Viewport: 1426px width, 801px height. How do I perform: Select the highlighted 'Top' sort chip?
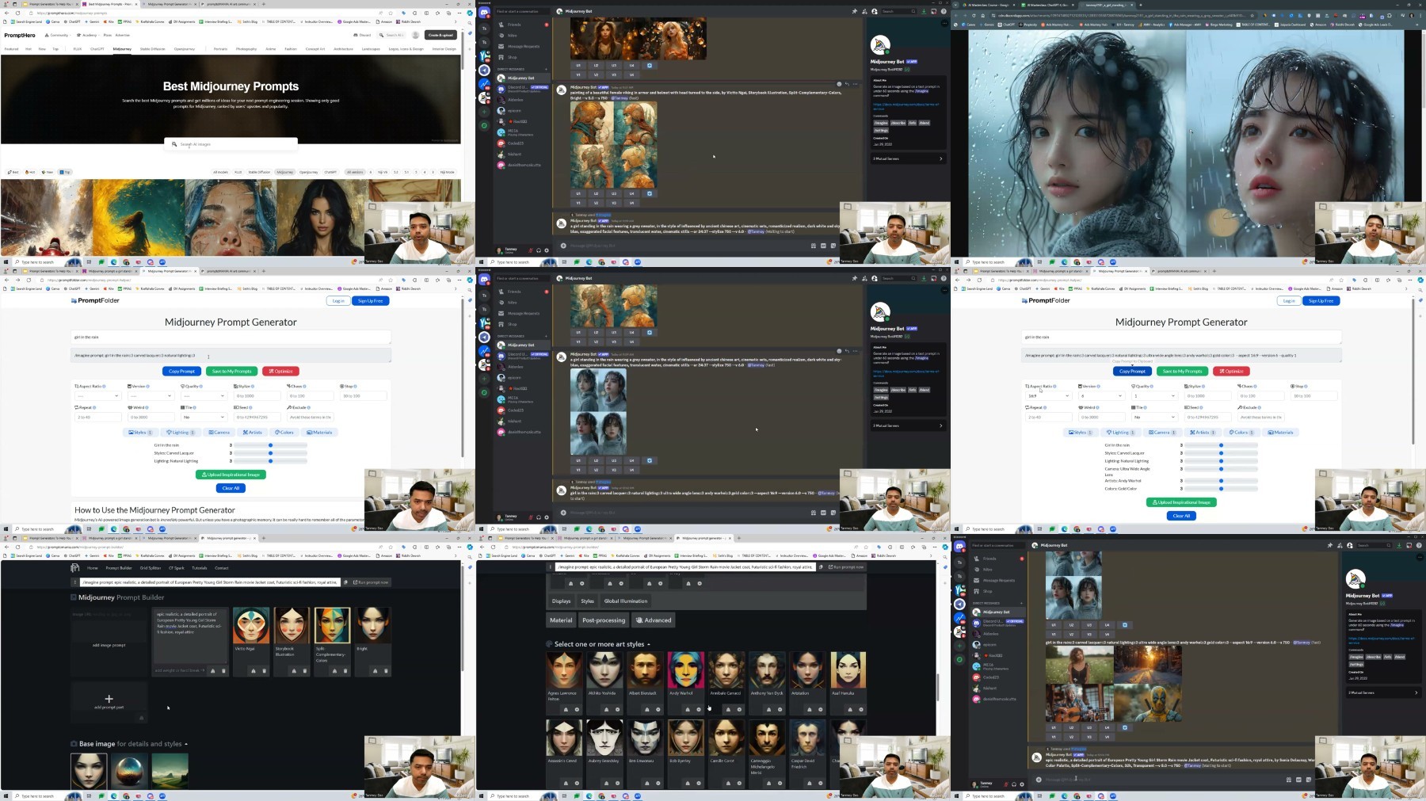pos(65,172)
